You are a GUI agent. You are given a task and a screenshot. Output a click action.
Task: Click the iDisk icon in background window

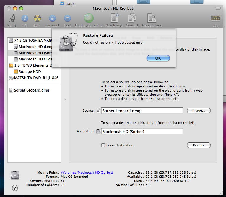[x=62, y=3]
